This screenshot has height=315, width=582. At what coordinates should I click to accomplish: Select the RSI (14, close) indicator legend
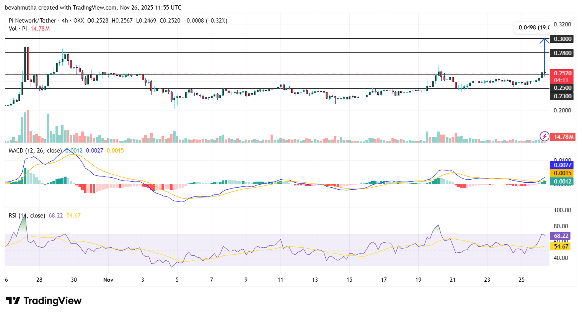pos(26,215)
